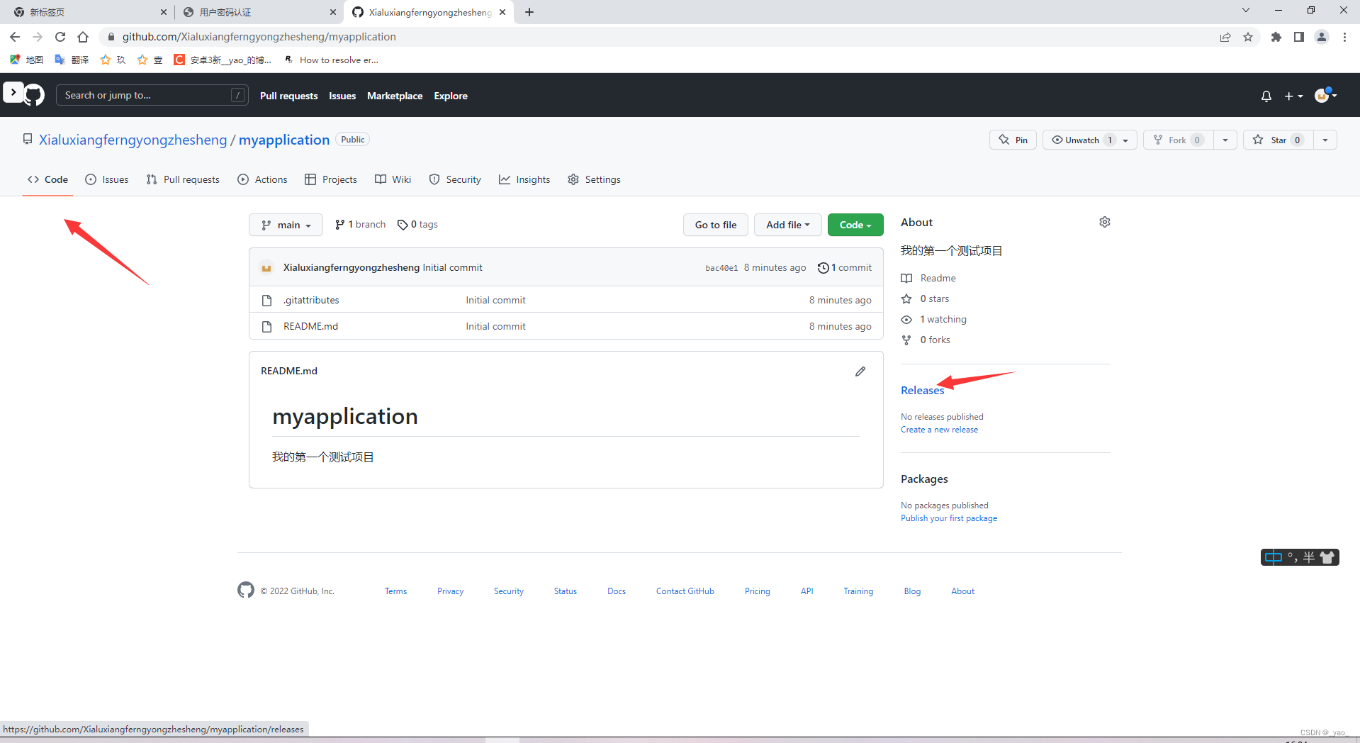Screen dimensions: 1360x743
Task: Toggle the browser side panel icon
Action: click(x=1299, y=37)
